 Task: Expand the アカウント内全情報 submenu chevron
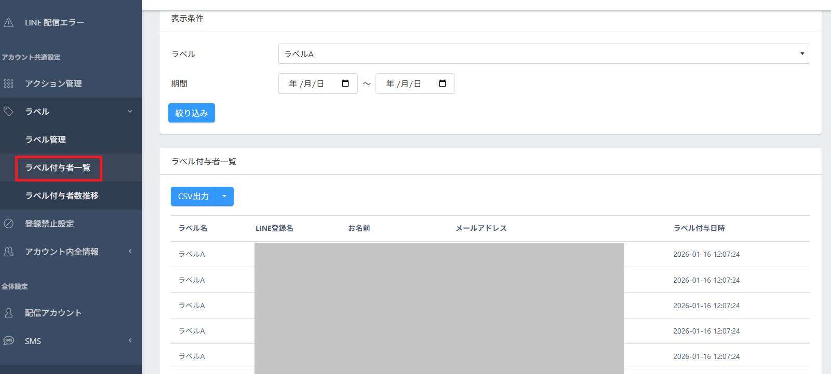click(x=130, y=252)
